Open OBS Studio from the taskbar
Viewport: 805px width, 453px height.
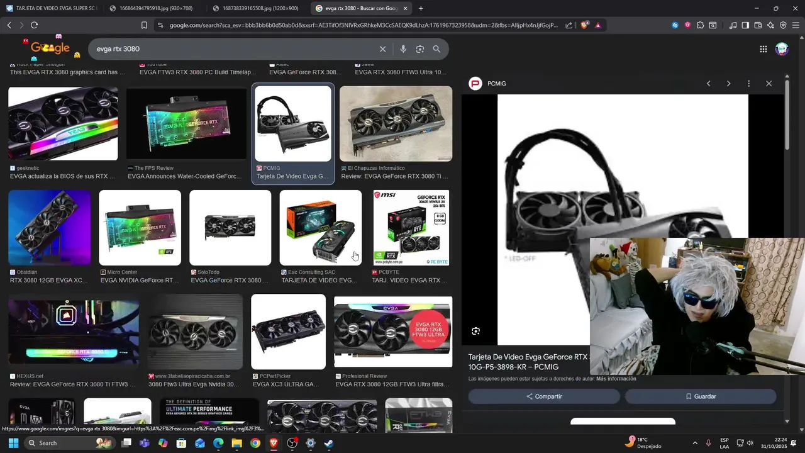click(x=292, y=443)
